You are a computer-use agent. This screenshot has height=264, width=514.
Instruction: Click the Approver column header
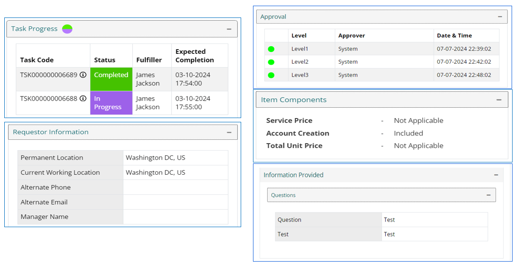pos(351,35)
